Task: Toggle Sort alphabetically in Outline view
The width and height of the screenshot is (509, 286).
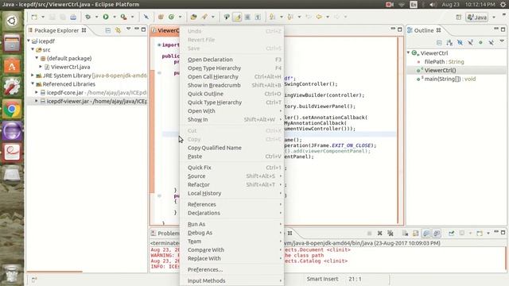Action: tap(449, 42)
